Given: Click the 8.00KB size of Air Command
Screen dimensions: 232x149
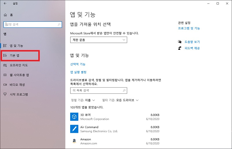Looking at the screenshot, I should pyautogui.click(x=155, y=127).
